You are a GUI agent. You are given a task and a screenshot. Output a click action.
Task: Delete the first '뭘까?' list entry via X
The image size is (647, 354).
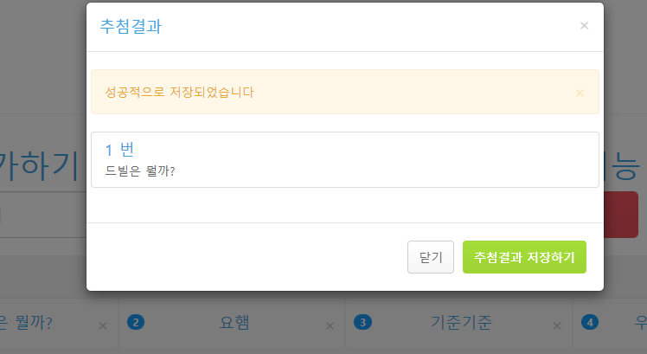pyautogui.click(x=103, y=326)
